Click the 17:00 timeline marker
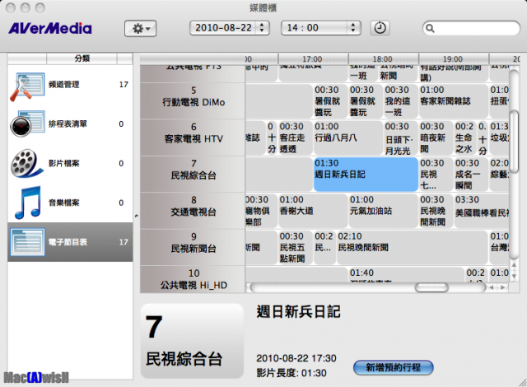 (312, 59)
